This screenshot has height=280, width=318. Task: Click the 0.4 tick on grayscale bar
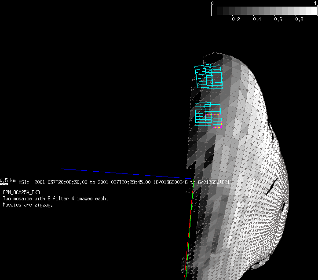[x=257, y=19]
